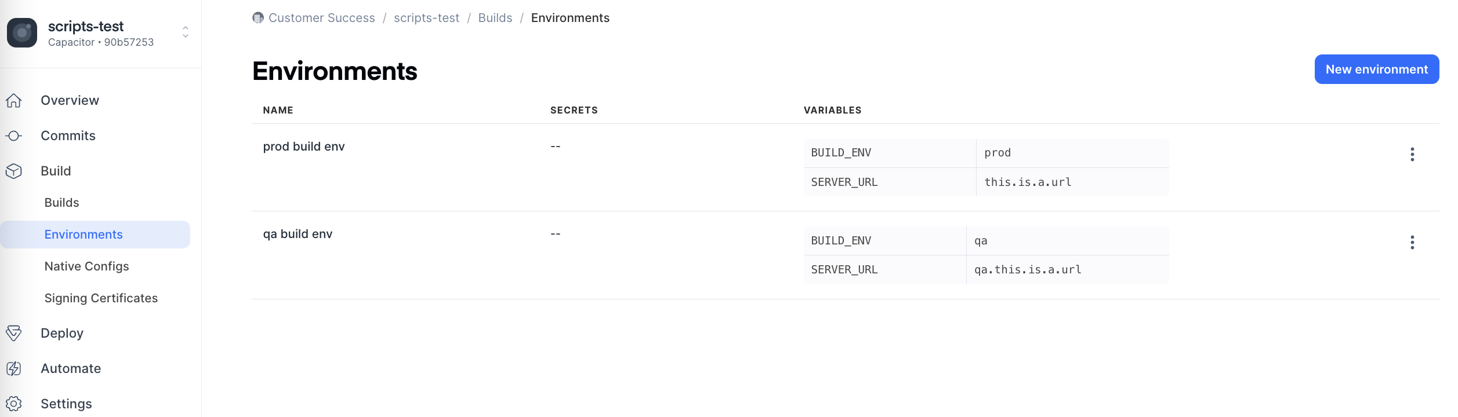Follow the scripts-test breadcrumb link
The width and height of the screenshot is (1458, 417).
(426, 18)
